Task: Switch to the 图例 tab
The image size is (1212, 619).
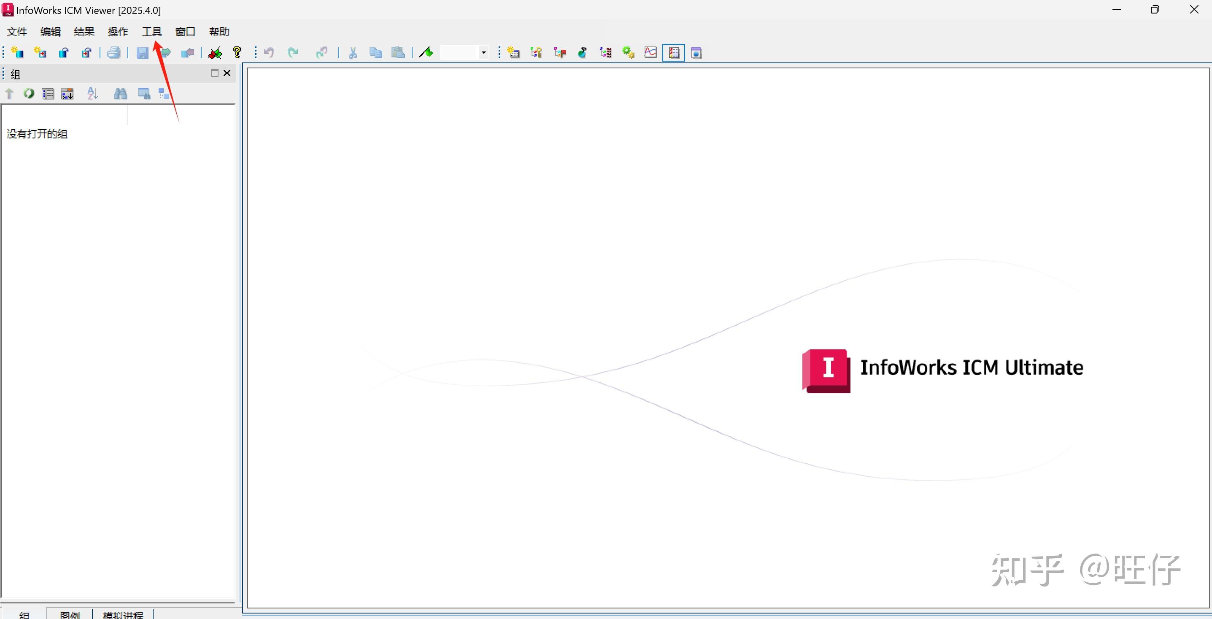Action: point(70,614)
